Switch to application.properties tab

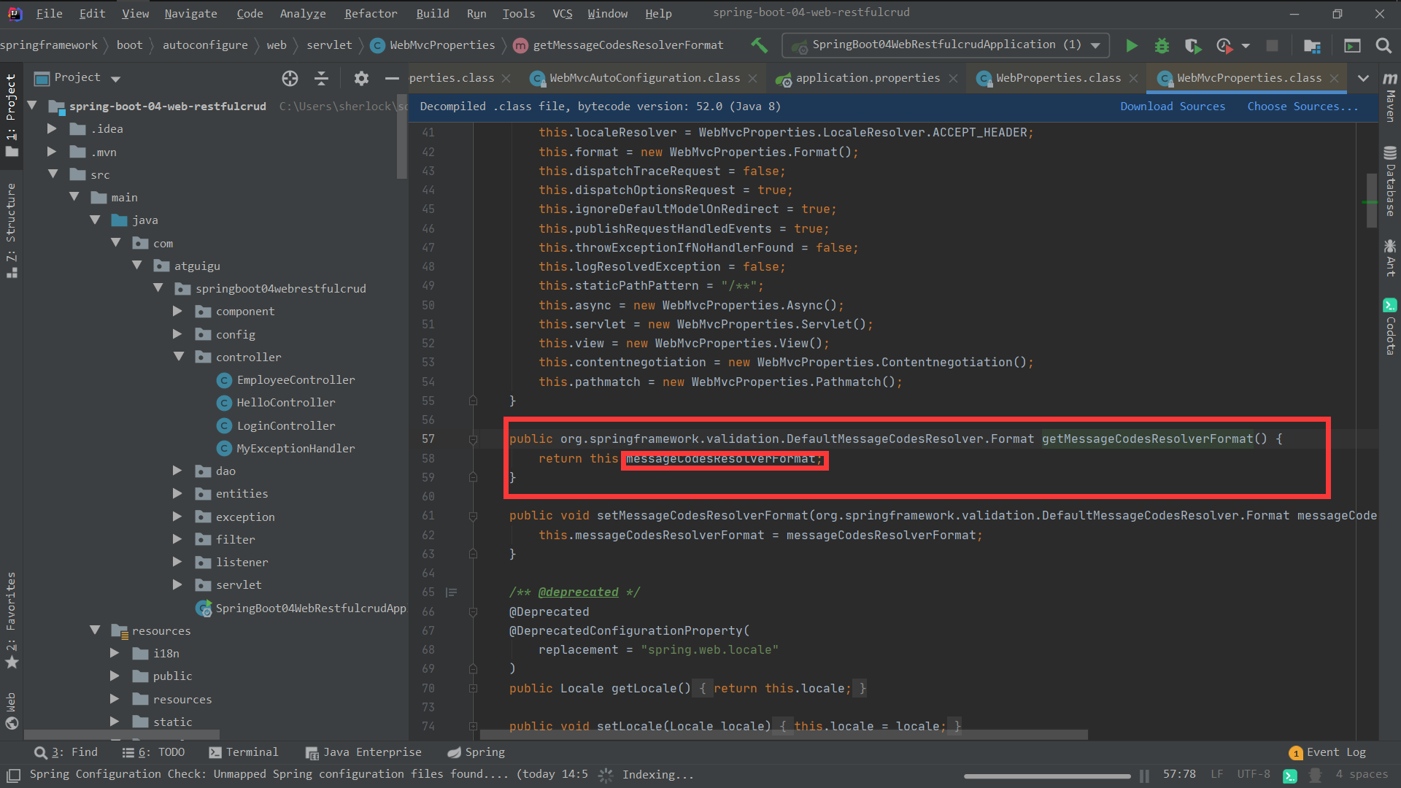(867, 78)
